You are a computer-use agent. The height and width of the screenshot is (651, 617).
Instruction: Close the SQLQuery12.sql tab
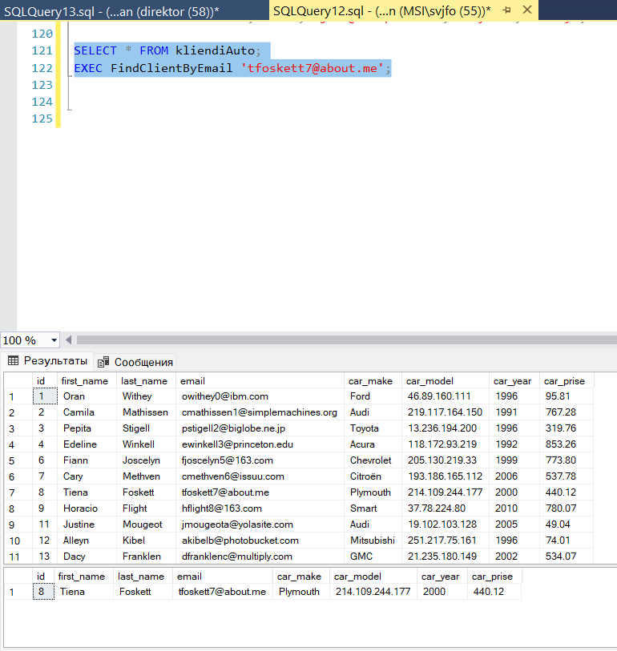tap(526, 10)
